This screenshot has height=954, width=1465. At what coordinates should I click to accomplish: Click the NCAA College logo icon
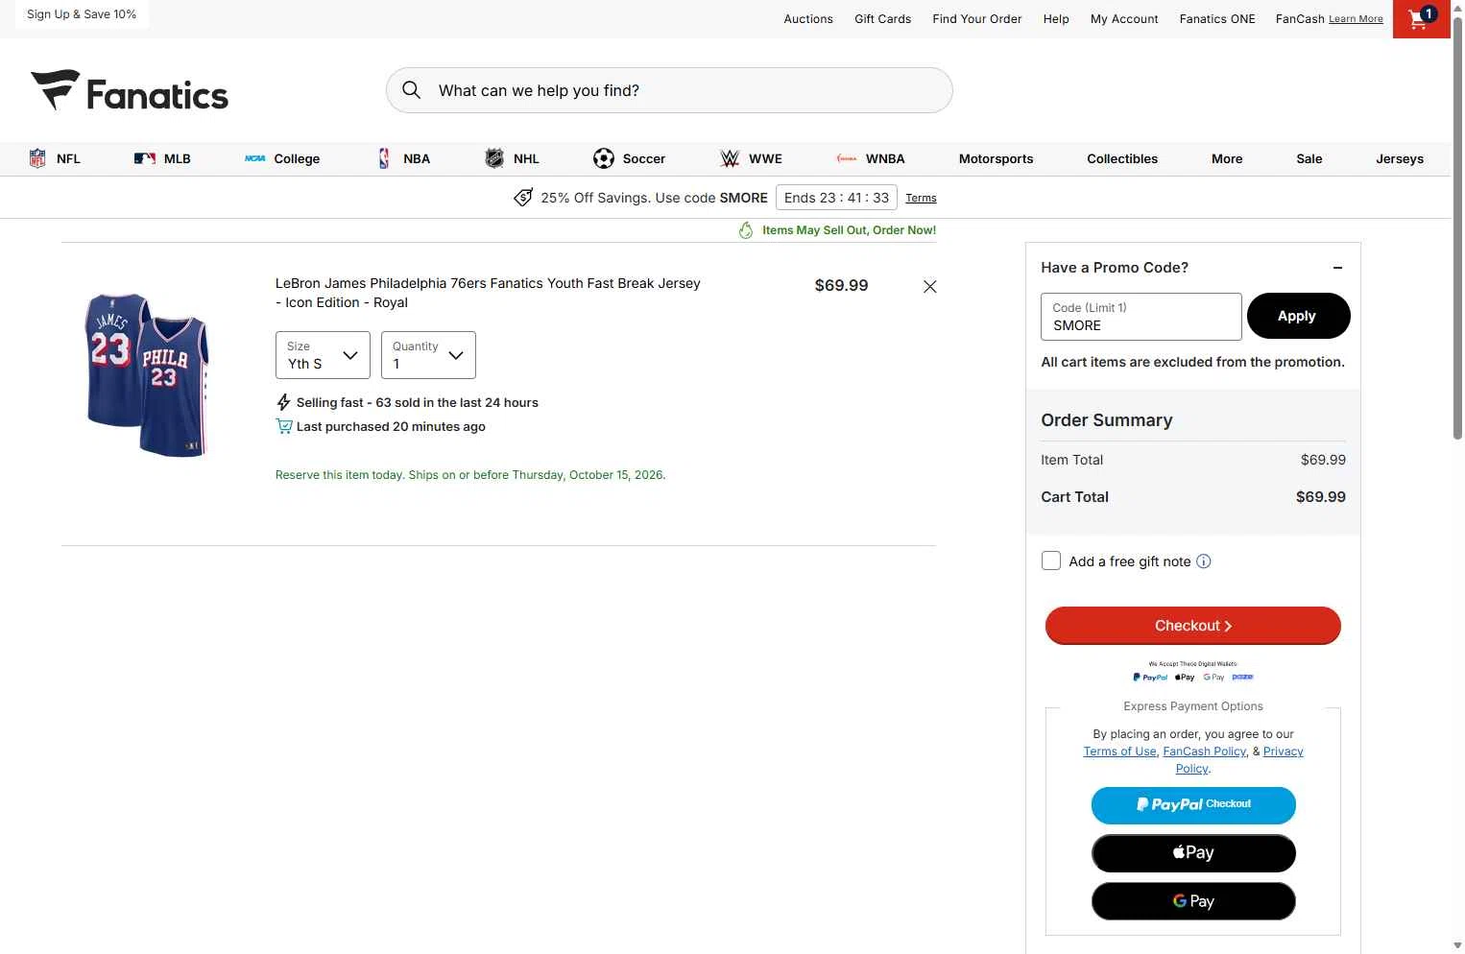tap(254, 158)
